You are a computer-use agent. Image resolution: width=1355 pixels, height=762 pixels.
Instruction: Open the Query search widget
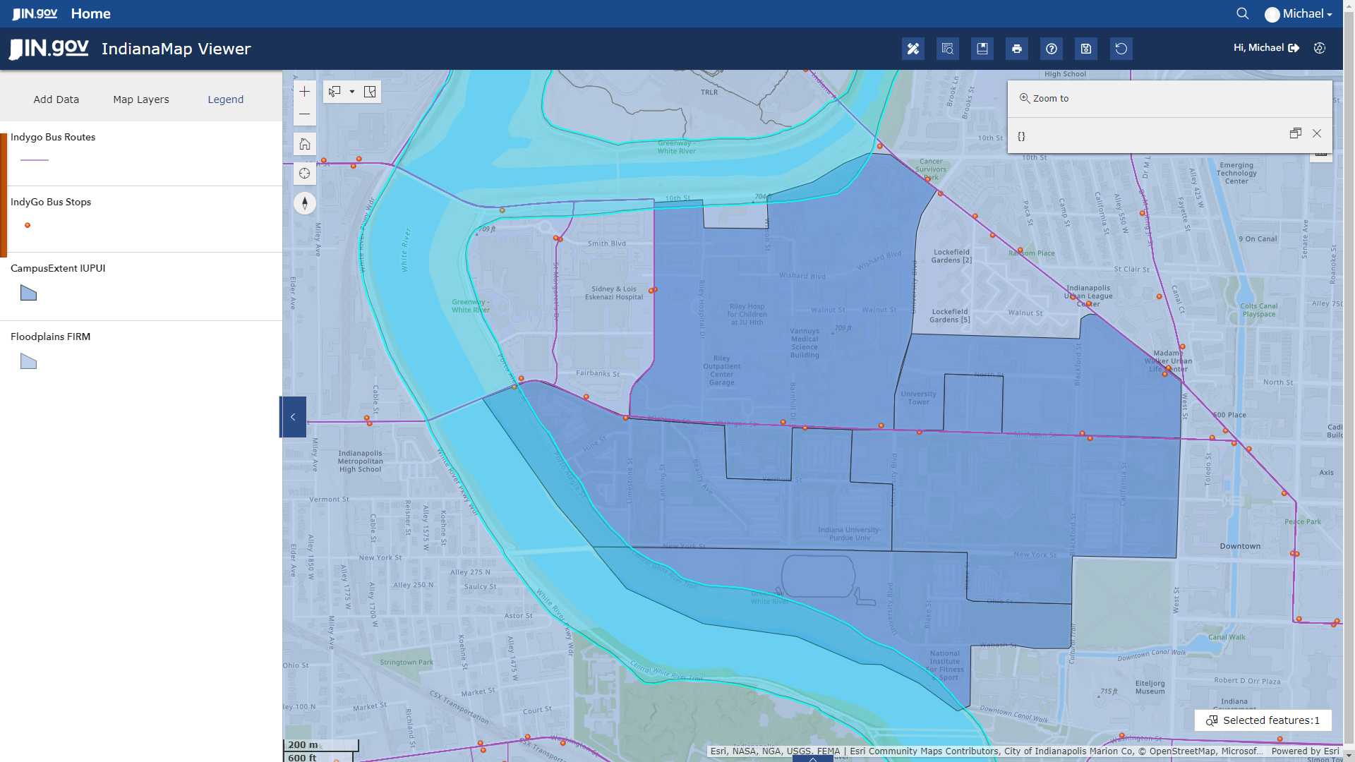point(947,49)
